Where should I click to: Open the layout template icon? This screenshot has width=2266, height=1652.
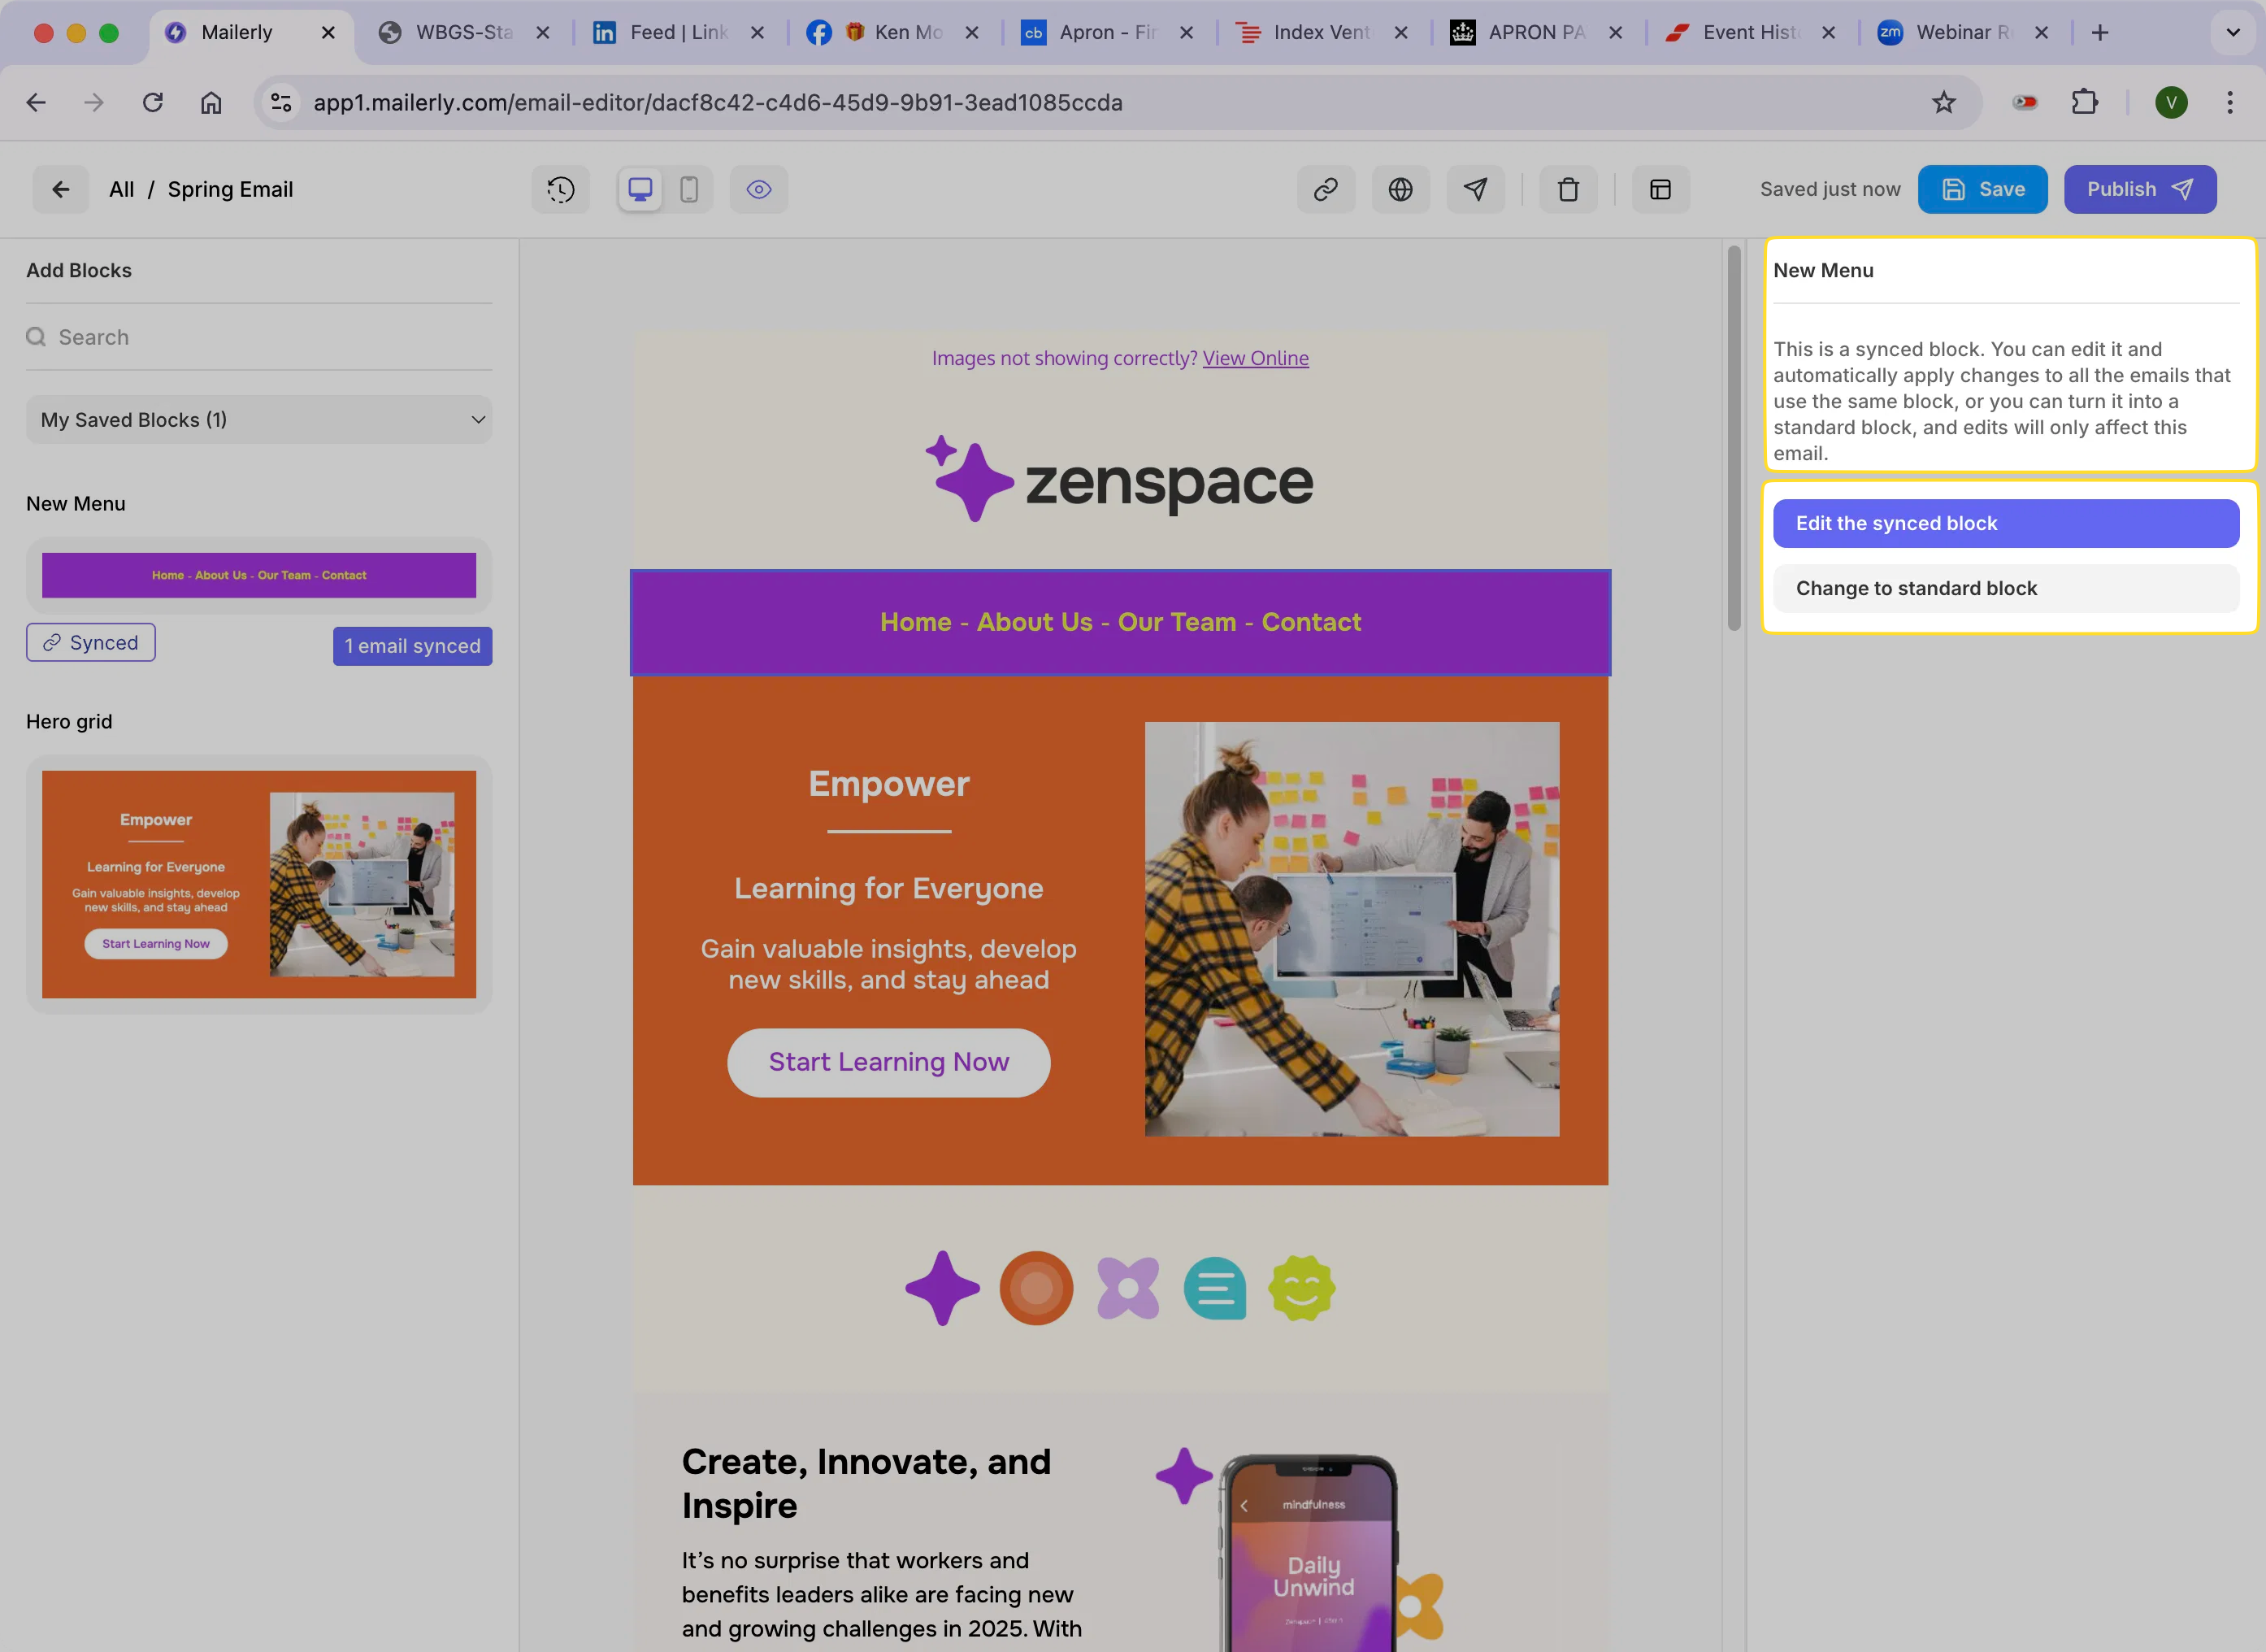pyautogui.click(x=1660, y=189)
